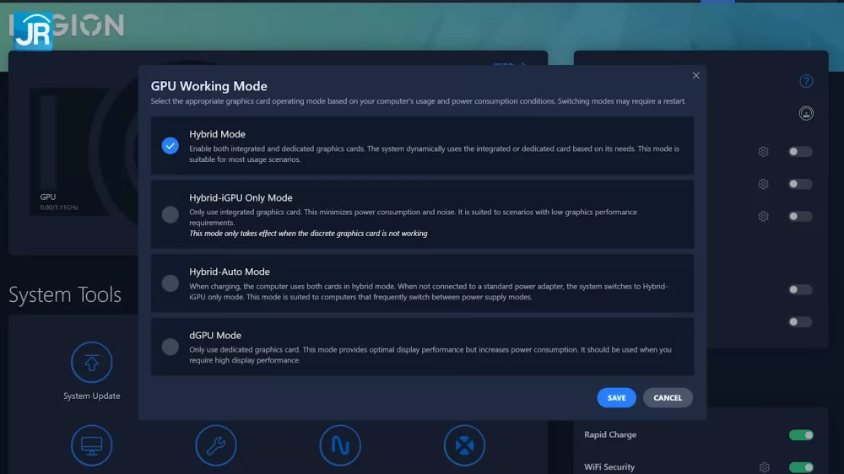Close the GPU Working Mode dialog
This screenshot has width=844, height=474.
click(x=696, y=75)
